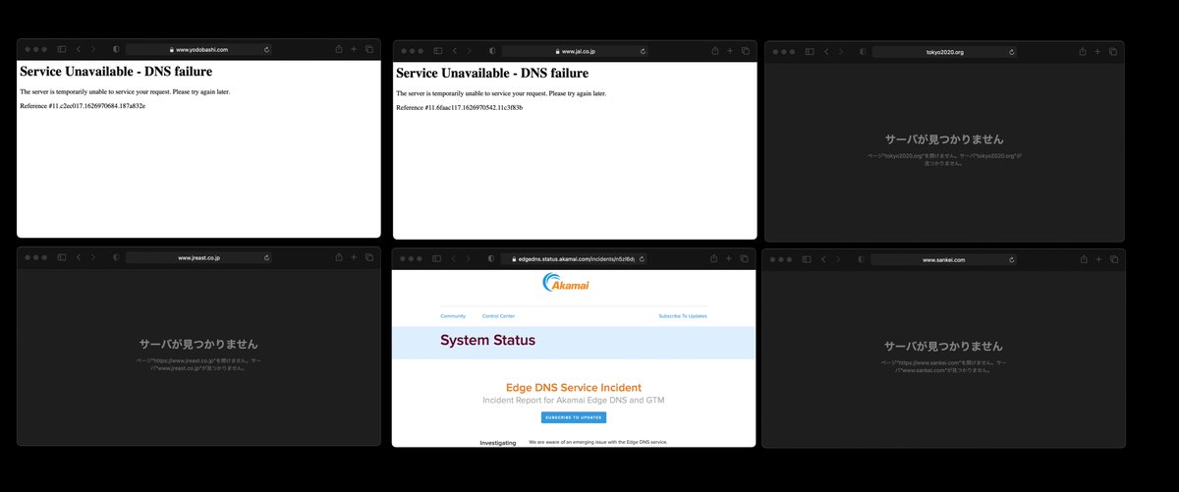1179x492 pixels.
Task: Add new tab in Akamai status window
Action: coord(729,258)
